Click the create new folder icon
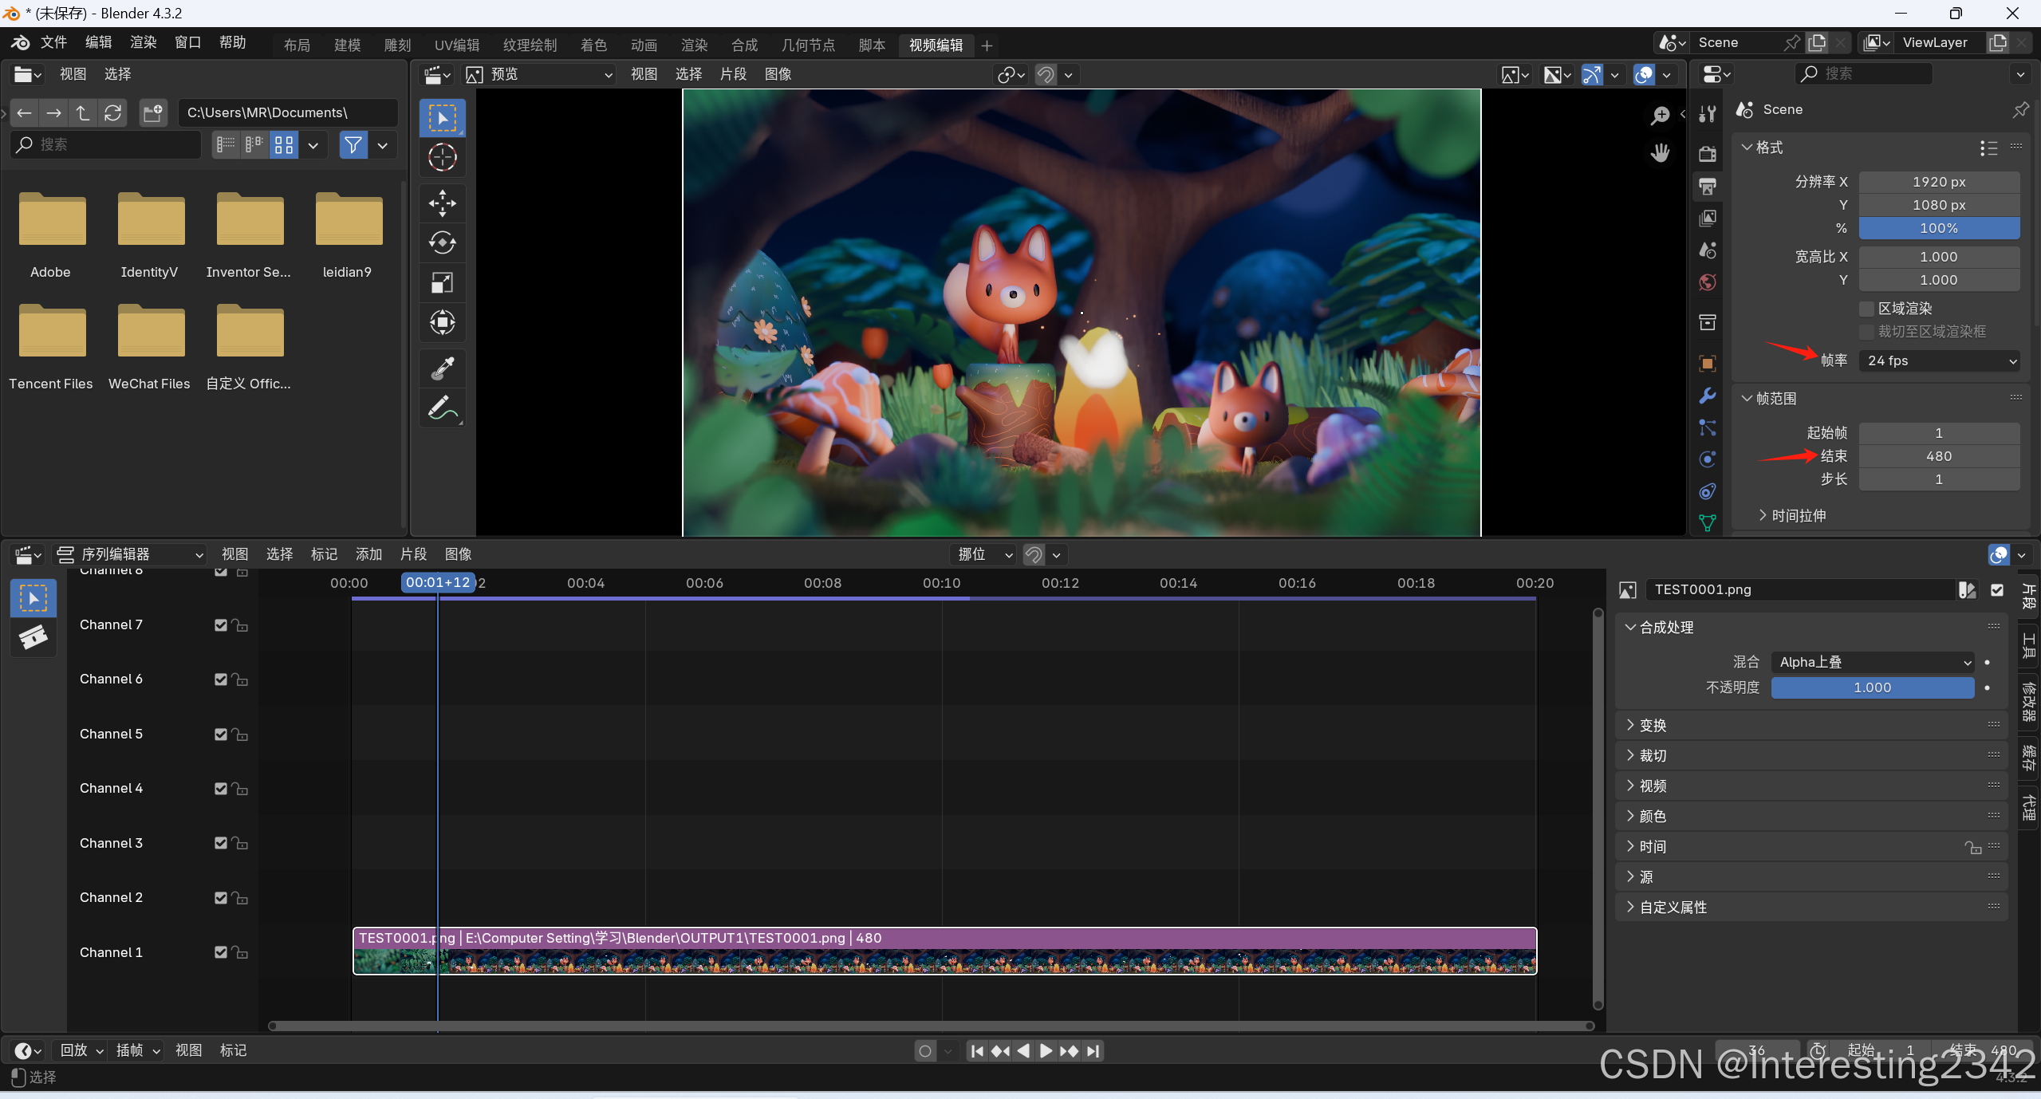The image size is (2041, 1099). 152,112
